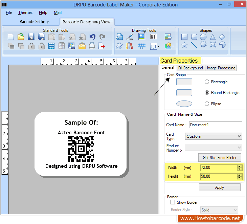
Task: Click the new blank document icon
Action: click(11, 37)
